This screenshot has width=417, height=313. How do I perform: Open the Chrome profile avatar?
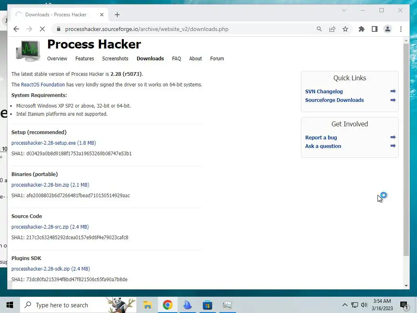(388, 29)
